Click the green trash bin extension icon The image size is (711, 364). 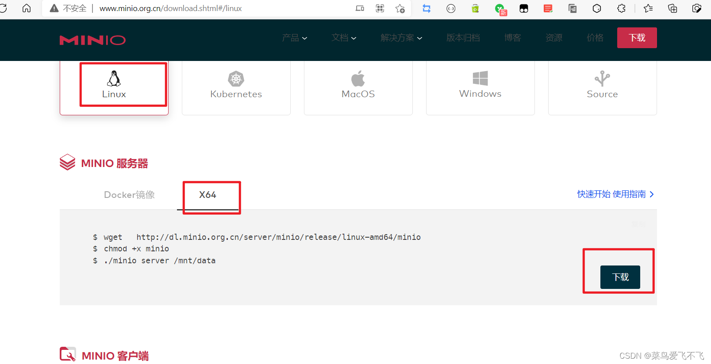[x=475, y=8]
